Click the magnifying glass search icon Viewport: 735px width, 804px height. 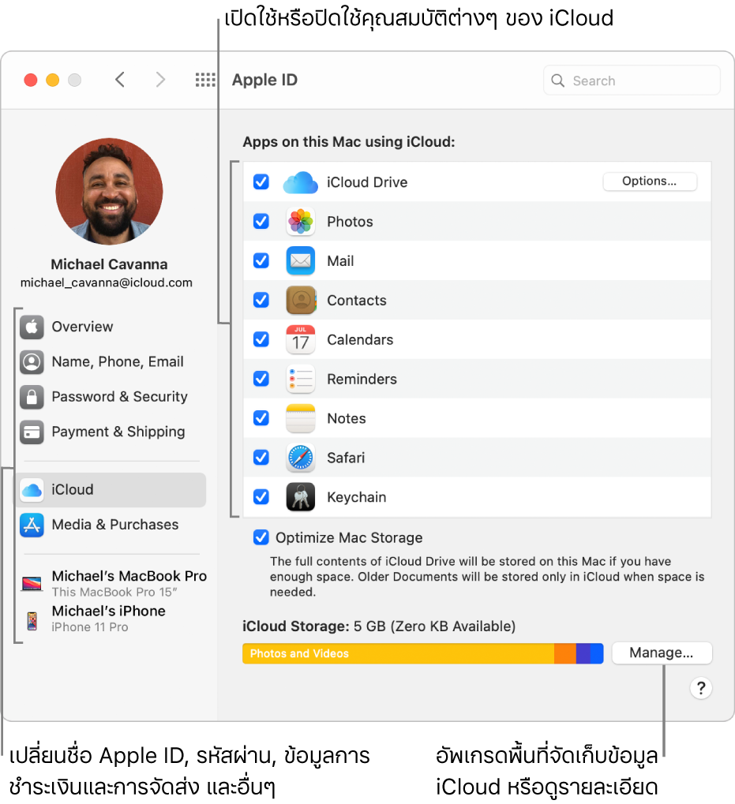557,80
